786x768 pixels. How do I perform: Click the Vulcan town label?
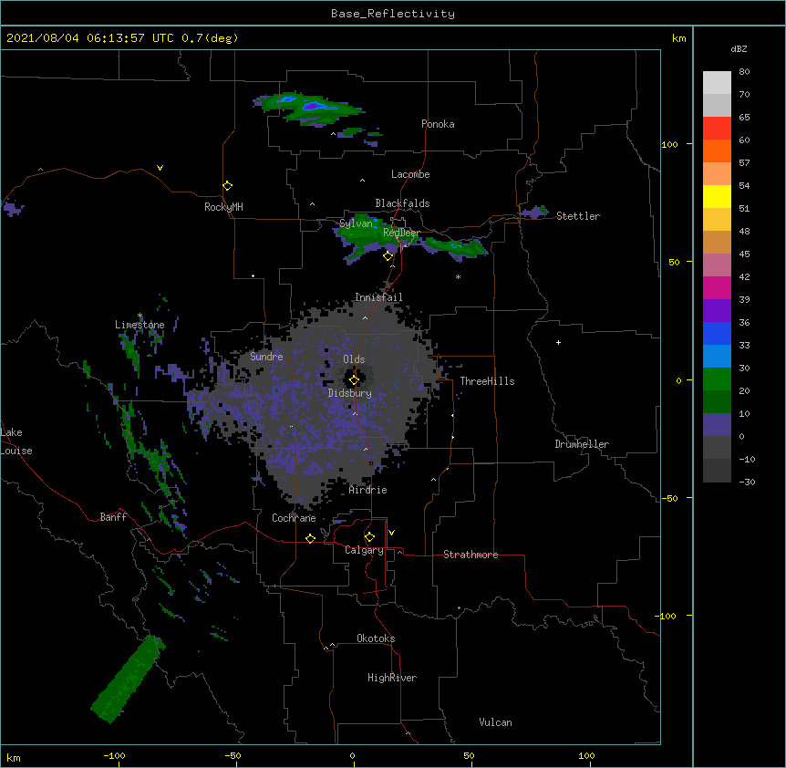pos(495,722)
